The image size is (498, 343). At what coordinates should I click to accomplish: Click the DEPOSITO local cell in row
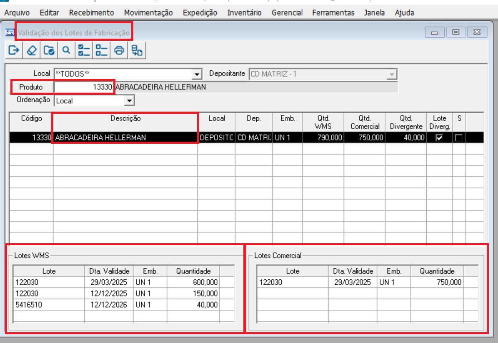pos(217,138)
